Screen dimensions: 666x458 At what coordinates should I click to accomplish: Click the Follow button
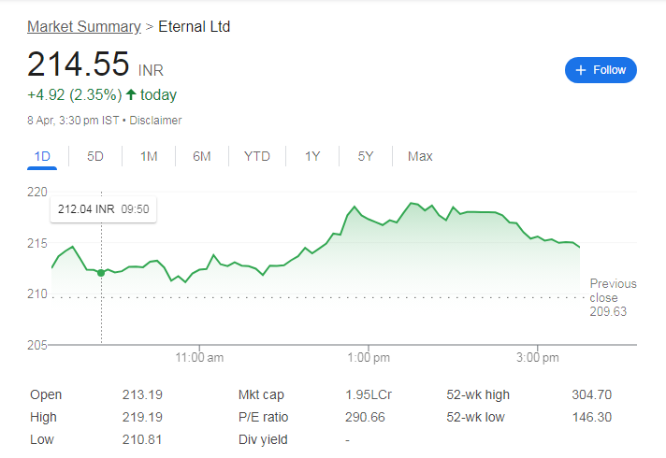tap(601, 70)
